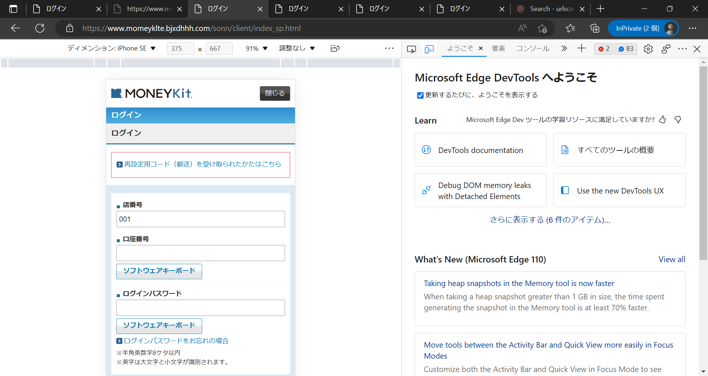Click View all in What's New
This screenshot has height=376, width=708.
point(672,260)
